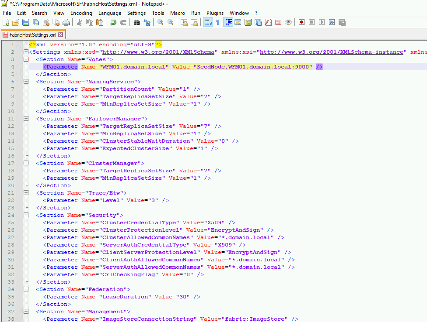Collapse the Federation section fold marker
Viewport: 427px width, 322px height.
[26, 289]
